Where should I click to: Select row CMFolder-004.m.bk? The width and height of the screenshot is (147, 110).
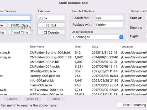[73, 67]
